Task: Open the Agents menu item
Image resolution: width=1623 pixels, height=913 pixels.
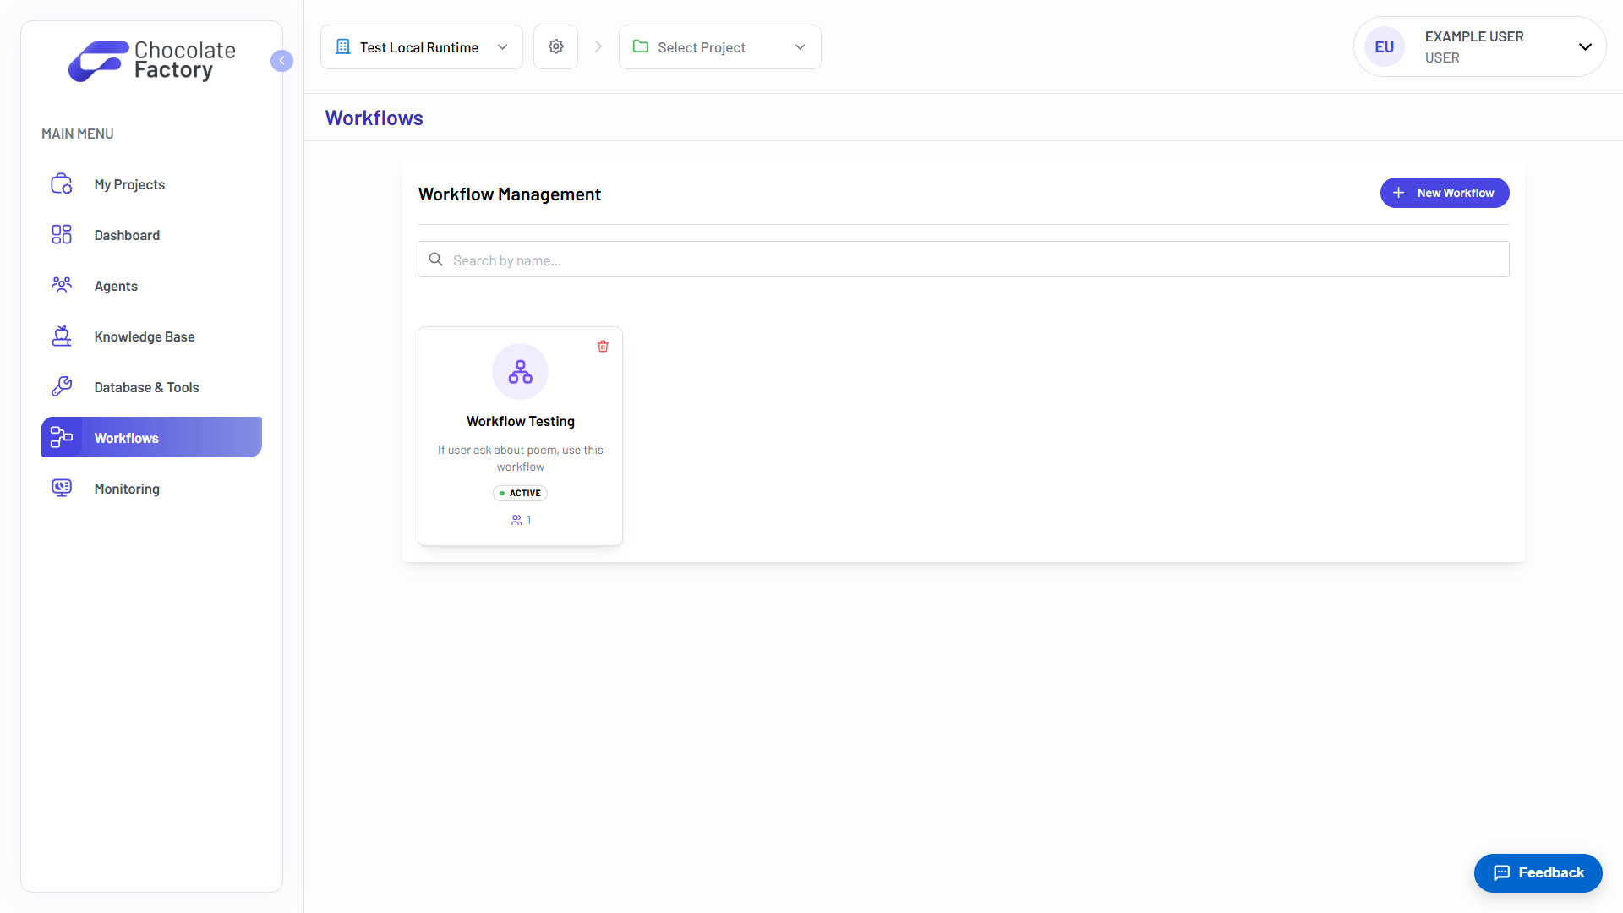Action: [151, 286]
